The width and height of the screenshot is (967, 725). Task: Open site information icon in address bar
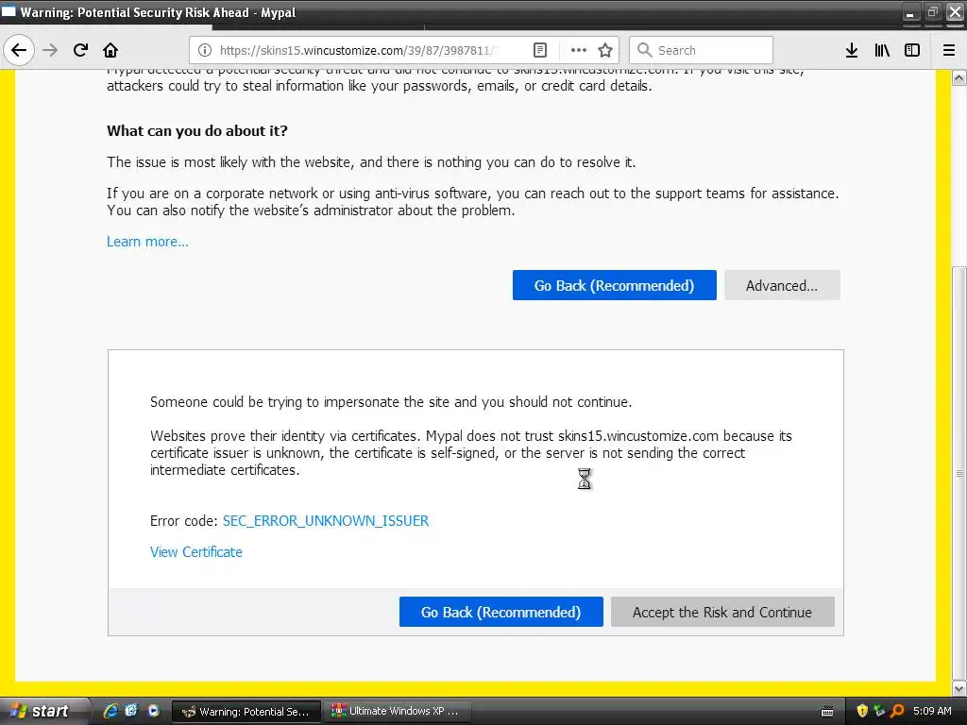[205, 51]
